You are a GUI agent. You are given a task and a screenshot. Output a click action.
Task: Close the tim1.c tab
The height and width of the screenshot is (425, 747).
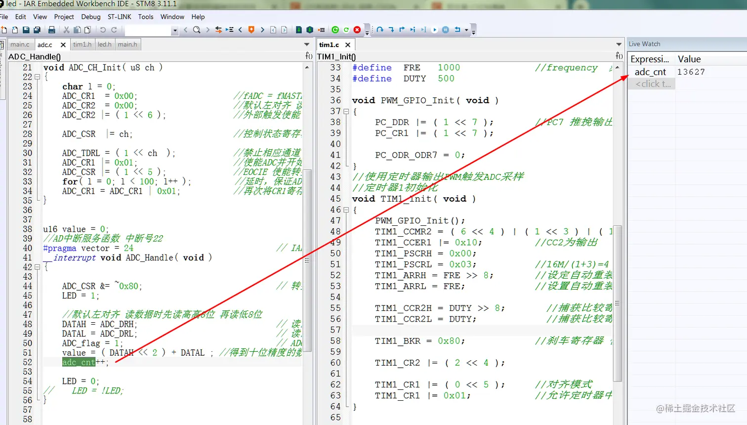(348, 45)
